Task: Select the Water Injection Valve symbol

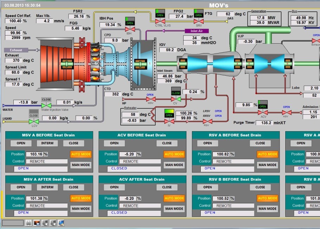Action: tap(46, 106)
